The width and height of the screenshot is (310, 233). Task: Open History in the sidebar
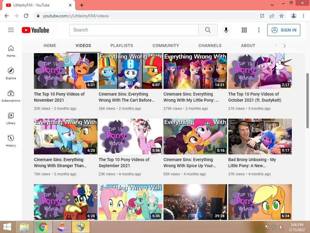(x=11, y=141)
